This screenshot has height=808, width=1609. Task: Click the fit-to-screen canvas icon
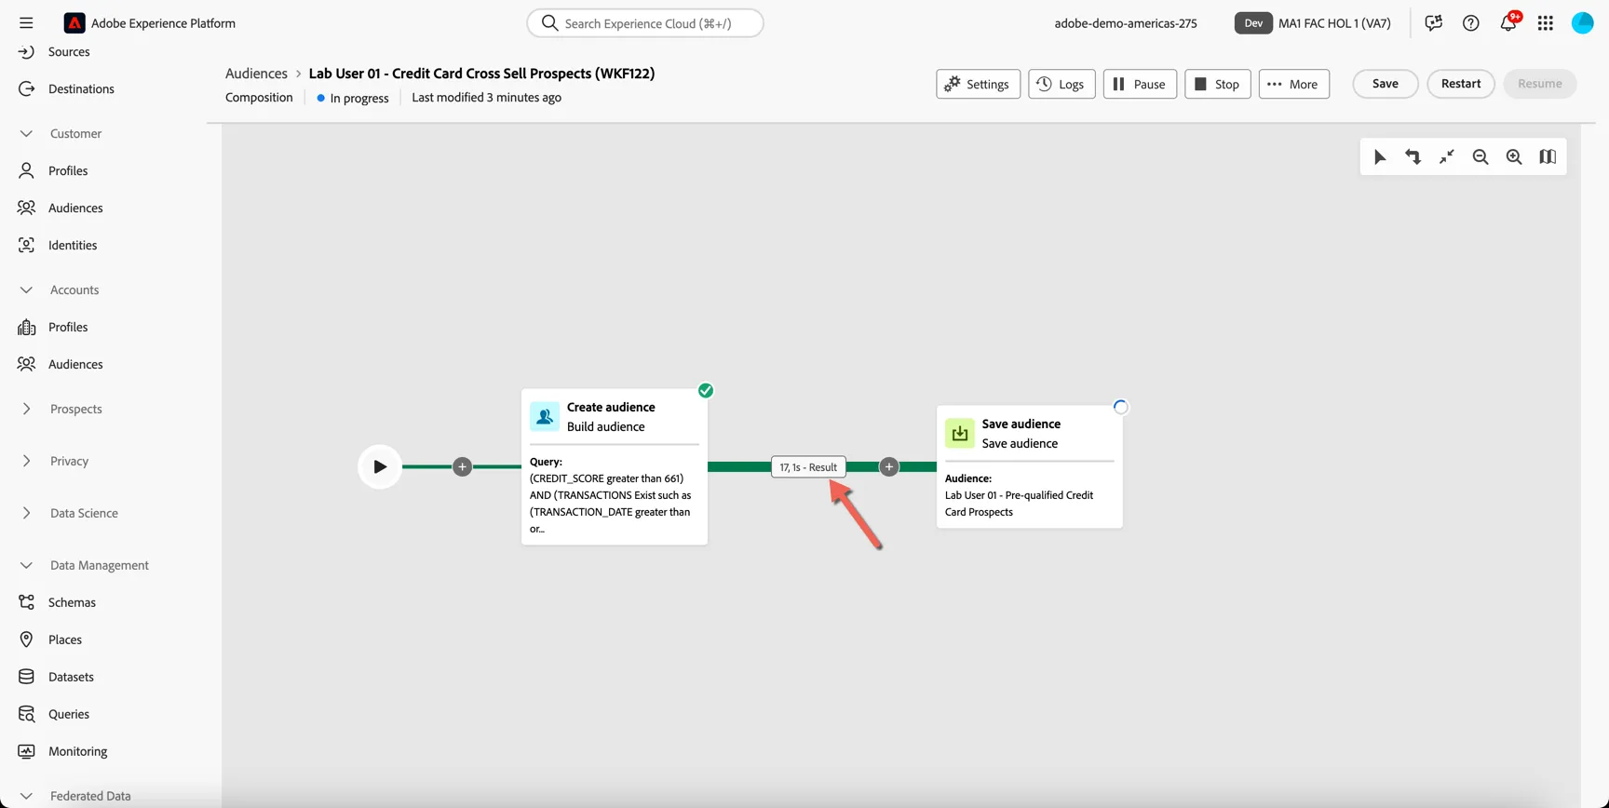click(1447, 157)
